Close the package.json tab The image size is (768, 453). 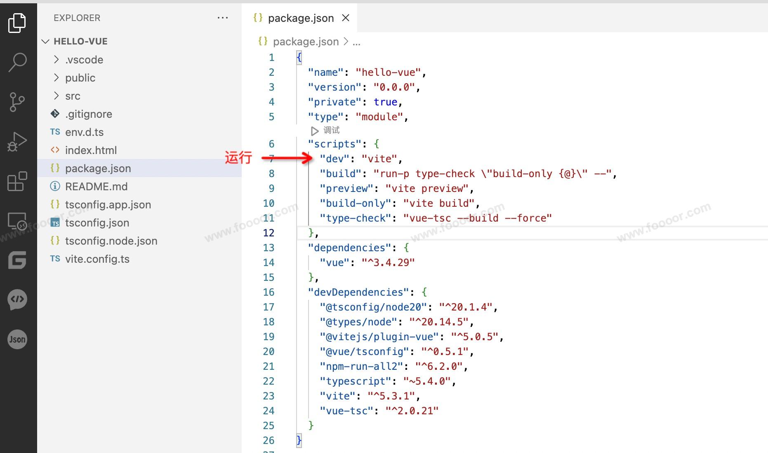pos(346,18)
